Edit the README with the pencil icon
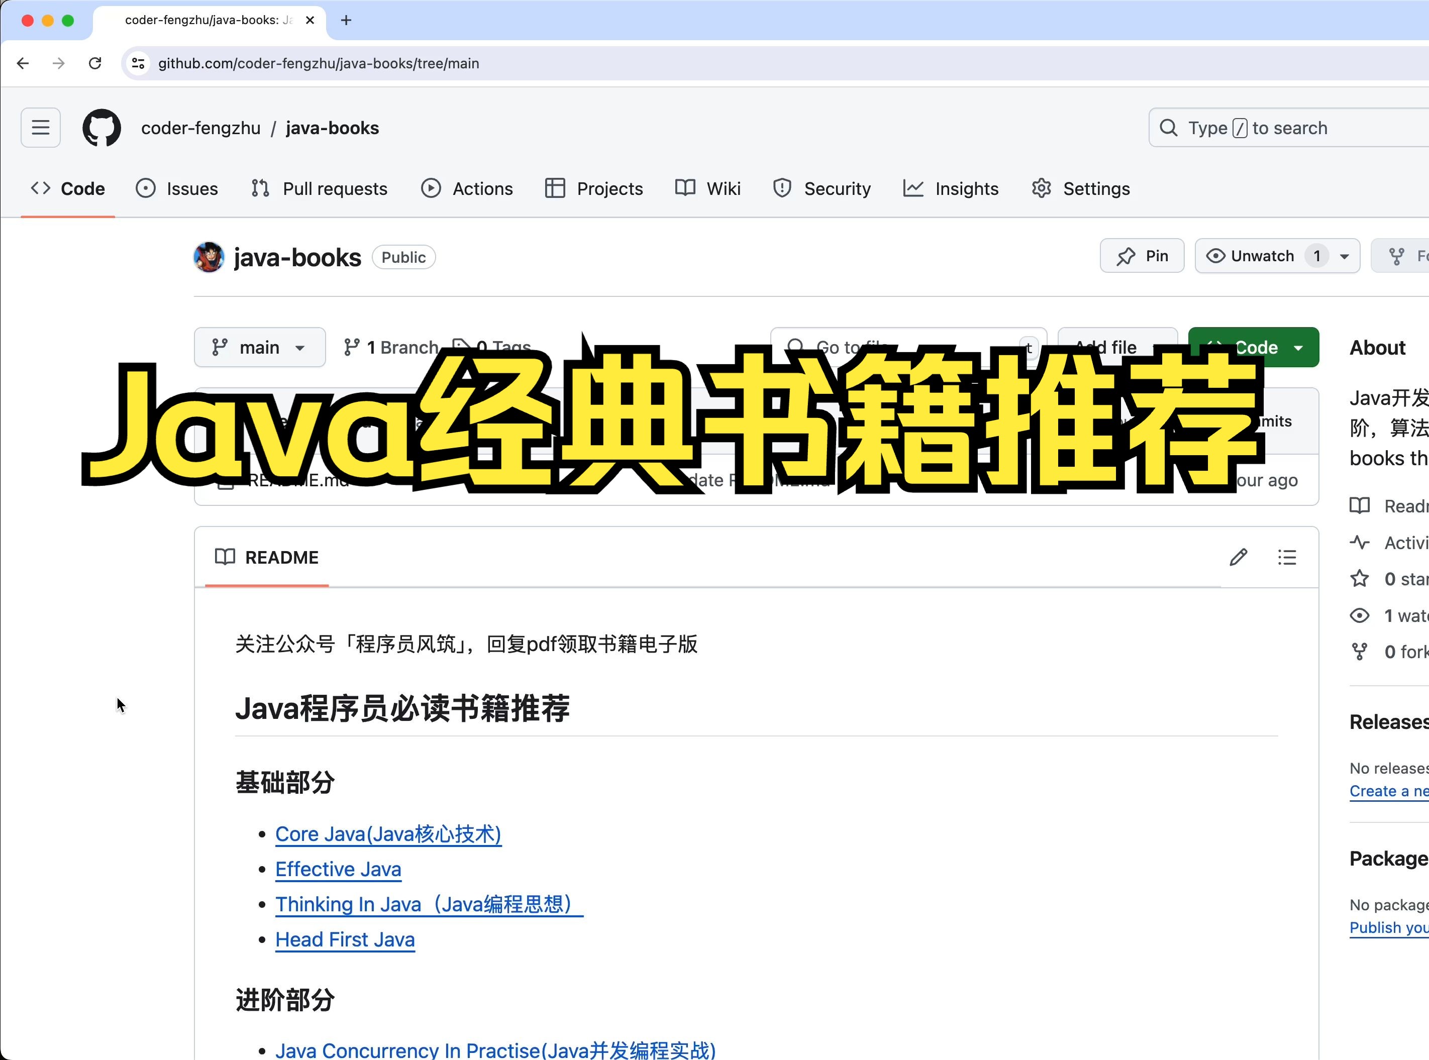The image size is (1429, 1060). point(1239,557)
